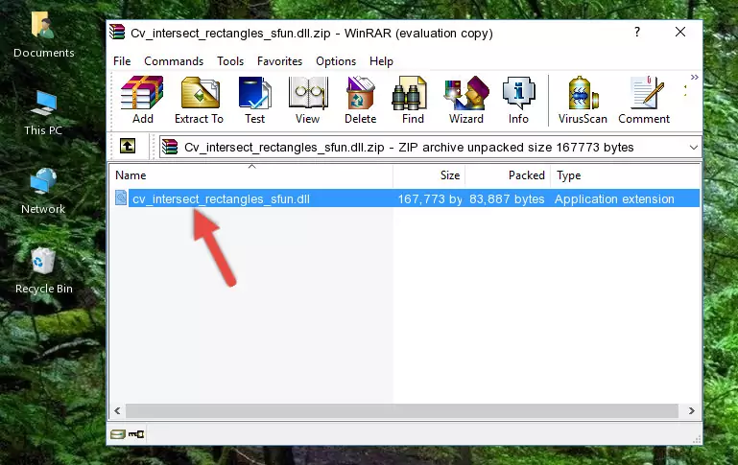
Task: Open the Help menu
Action: click(381, 61)
